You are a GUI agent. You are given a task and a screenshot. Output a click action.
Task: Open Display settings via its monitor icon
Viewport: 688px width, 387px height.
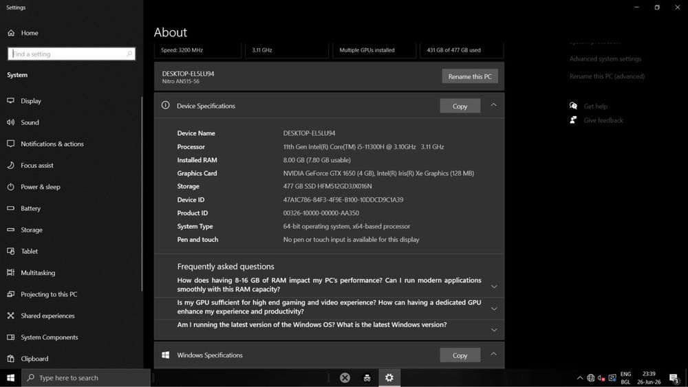coord(10,101)
